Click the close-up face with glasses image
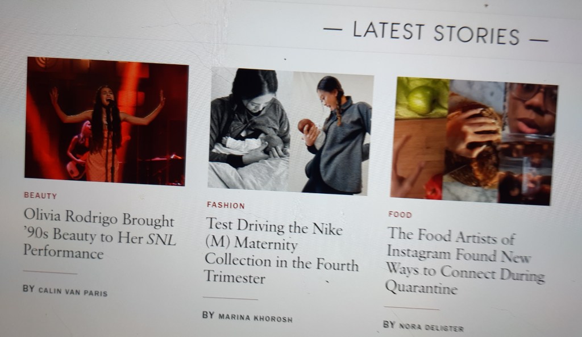 coord(530,110)
